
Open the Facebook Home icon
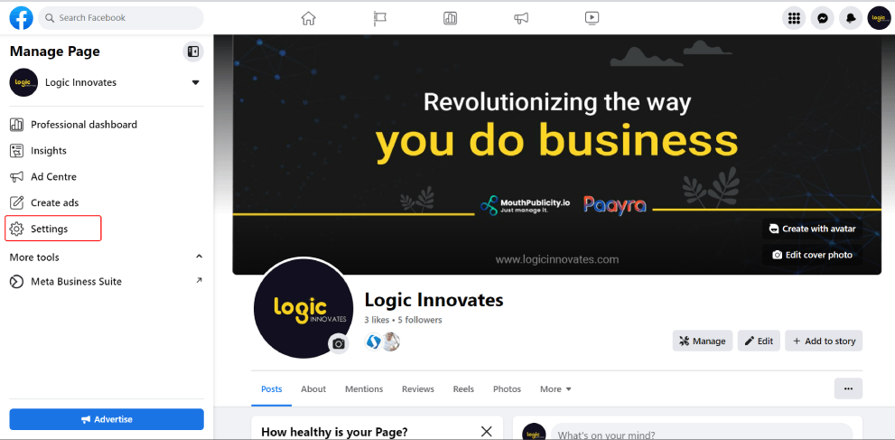tap(308, 18)
